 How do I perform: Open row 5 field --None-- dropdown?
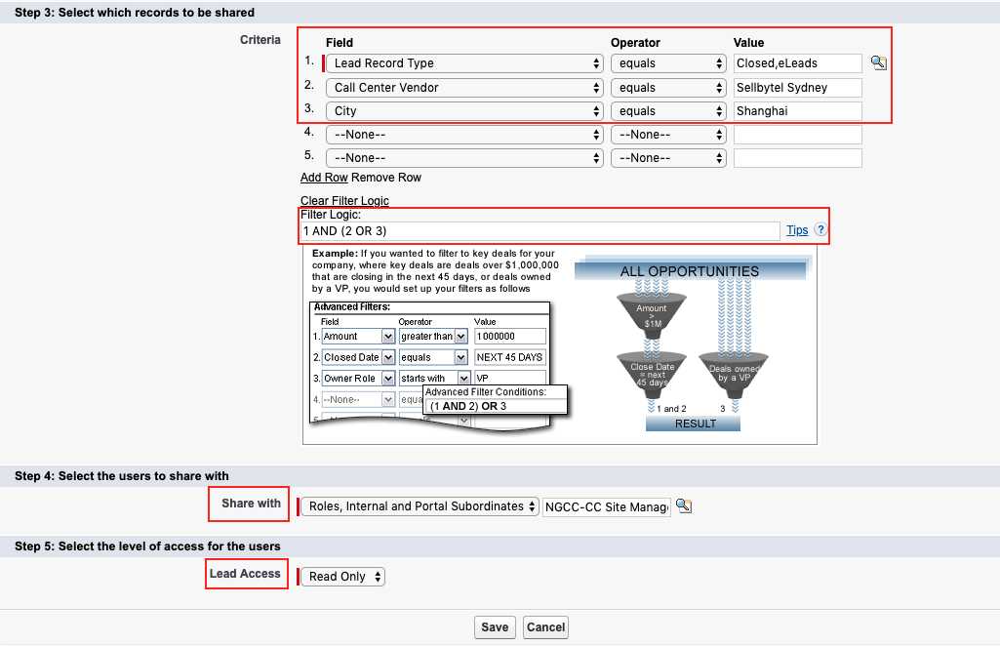point(464,158)
